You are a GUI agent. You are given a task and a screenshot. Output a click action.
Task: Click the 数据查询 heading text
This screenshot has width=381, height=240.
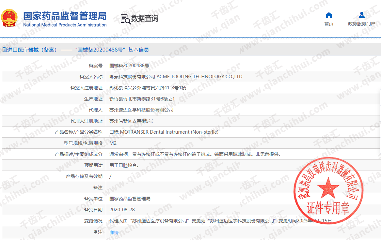pyautogui.click(x=145, y=18)
